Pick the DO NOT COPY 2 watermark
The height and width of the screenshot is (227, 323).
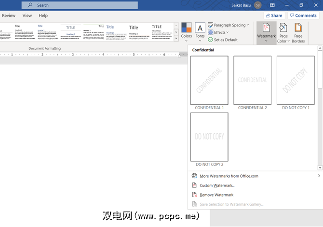point(209,137)
